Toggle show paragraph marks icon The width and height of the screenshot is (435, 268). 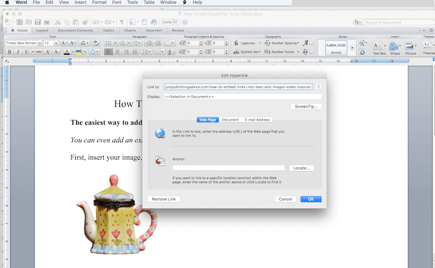pos(122,22)
